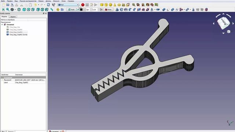Screen dimensions: 235x132
Task: Open the undo history dropdown arrow
Action: point(38,5)
